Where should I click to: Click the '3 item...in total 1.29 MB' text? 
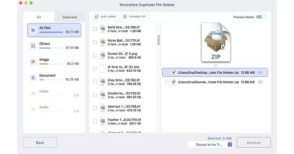[x=124, y=31]
